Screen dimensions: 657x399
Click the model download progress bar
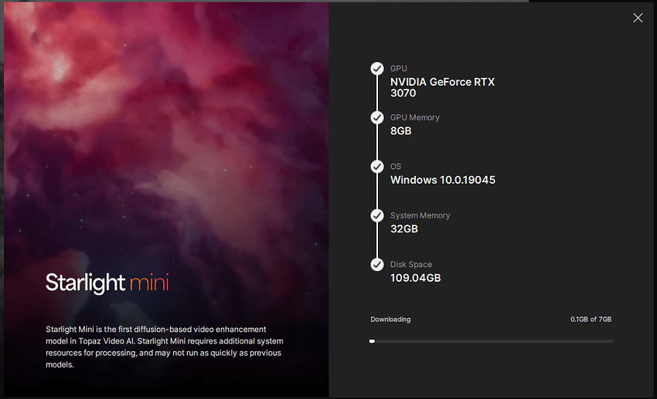pyautogui.click(x=491, y=340)
